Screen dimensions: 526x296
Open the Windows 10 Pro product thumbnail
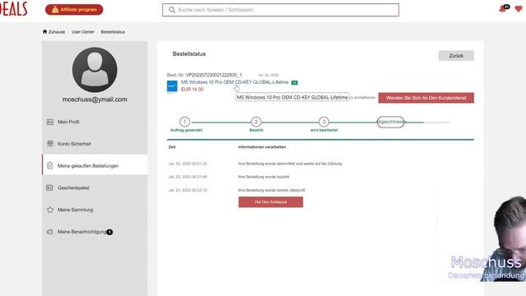pyautogui.click(x=172, y=86)
